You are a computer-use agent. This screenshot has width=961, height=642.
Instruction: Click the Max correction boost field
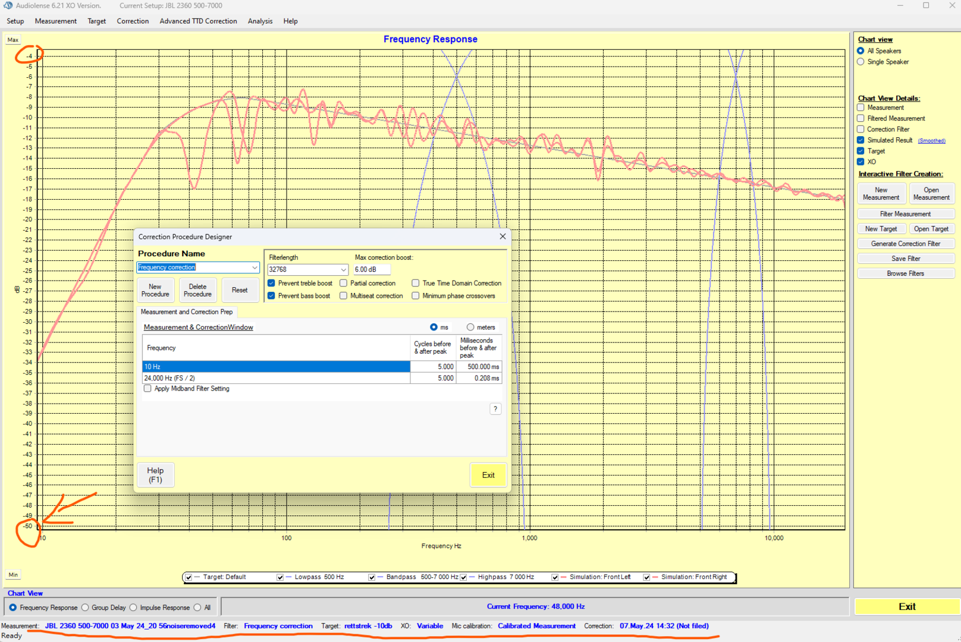tap(371, 270)
